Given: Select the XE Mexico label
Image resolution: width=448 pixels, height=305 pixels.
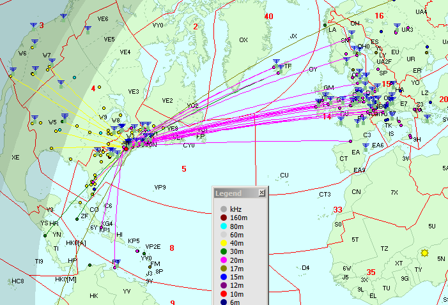Looking at the screenshot, I should pos(15,157).
